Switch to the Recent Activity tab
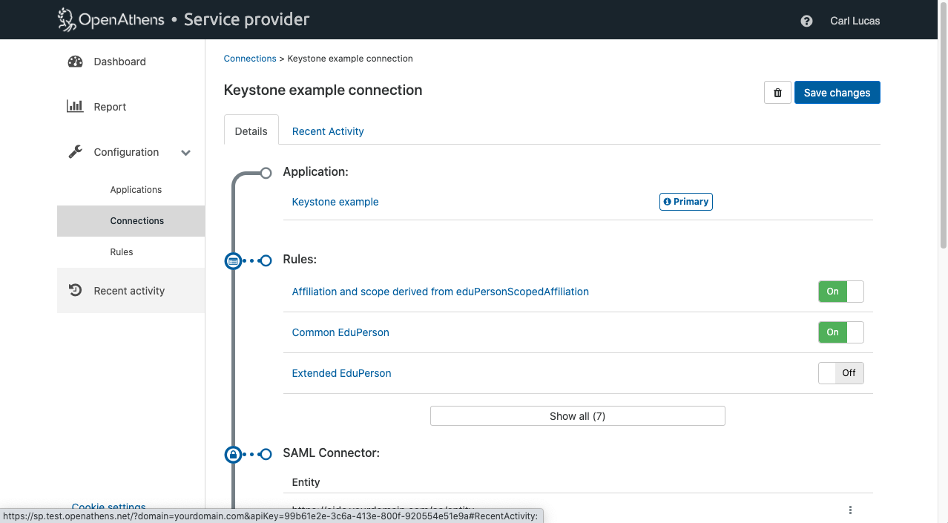The image size is (948, 523). [x=328, y=131]
